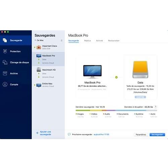Click Clonage de disque label
Screen dimensions: 168x168
coord(19,62)
